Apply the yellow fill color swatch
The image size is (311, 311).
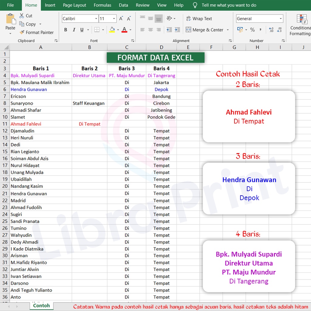click(112, 30)
